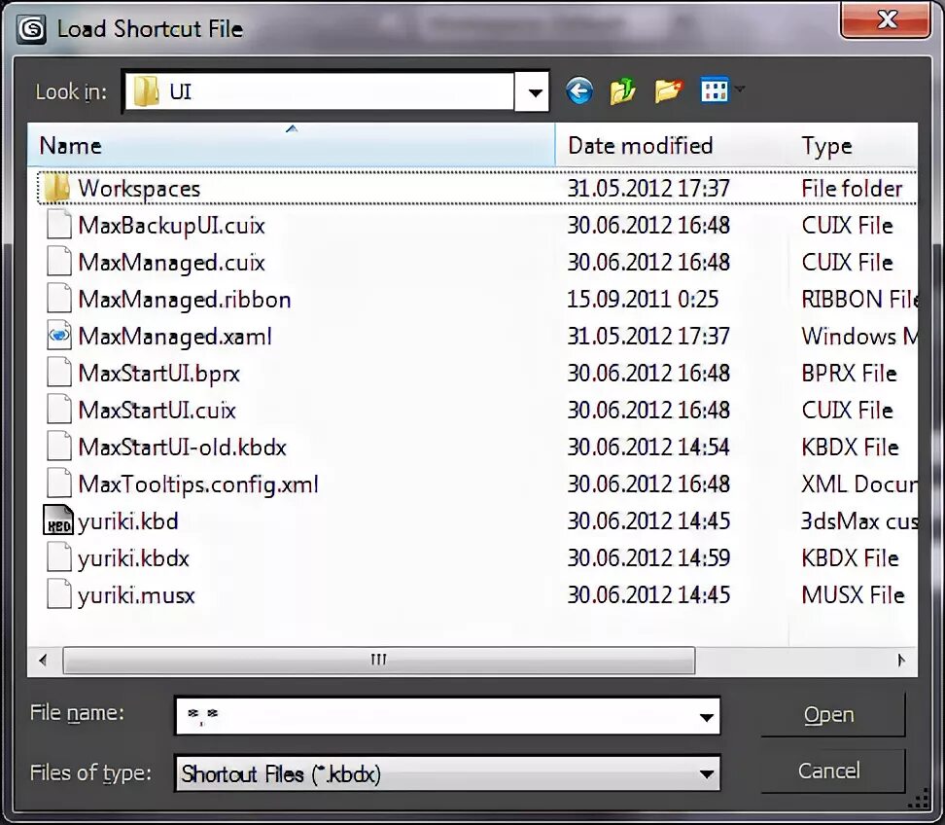Click the Cancel button
945x825 pixels.
[832, 771]
